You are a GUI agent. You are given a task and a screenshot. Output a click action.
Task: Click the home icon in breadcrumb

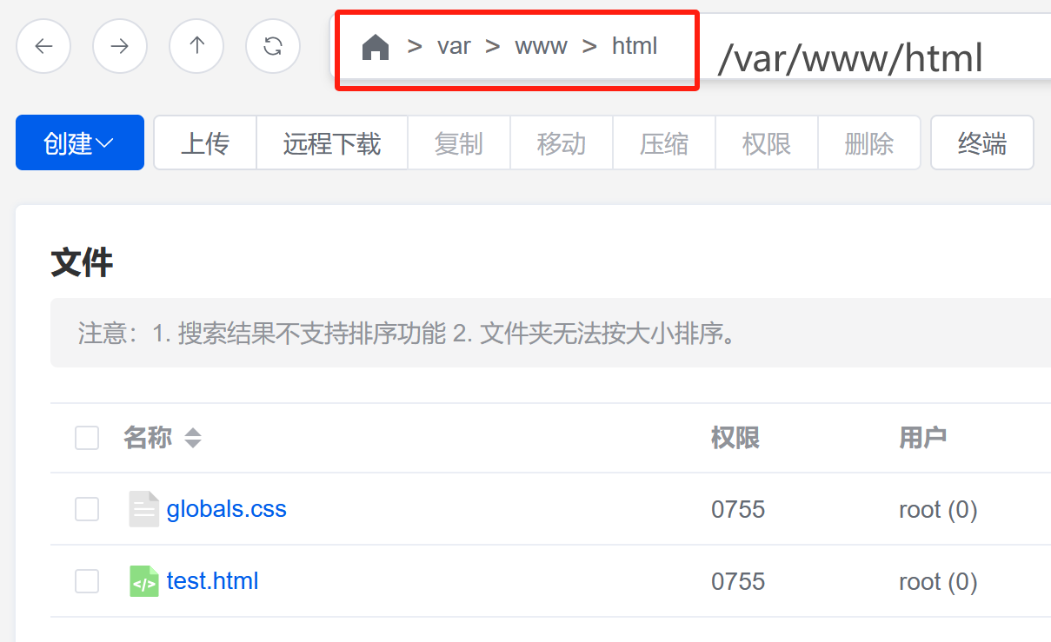click(376, 47)
